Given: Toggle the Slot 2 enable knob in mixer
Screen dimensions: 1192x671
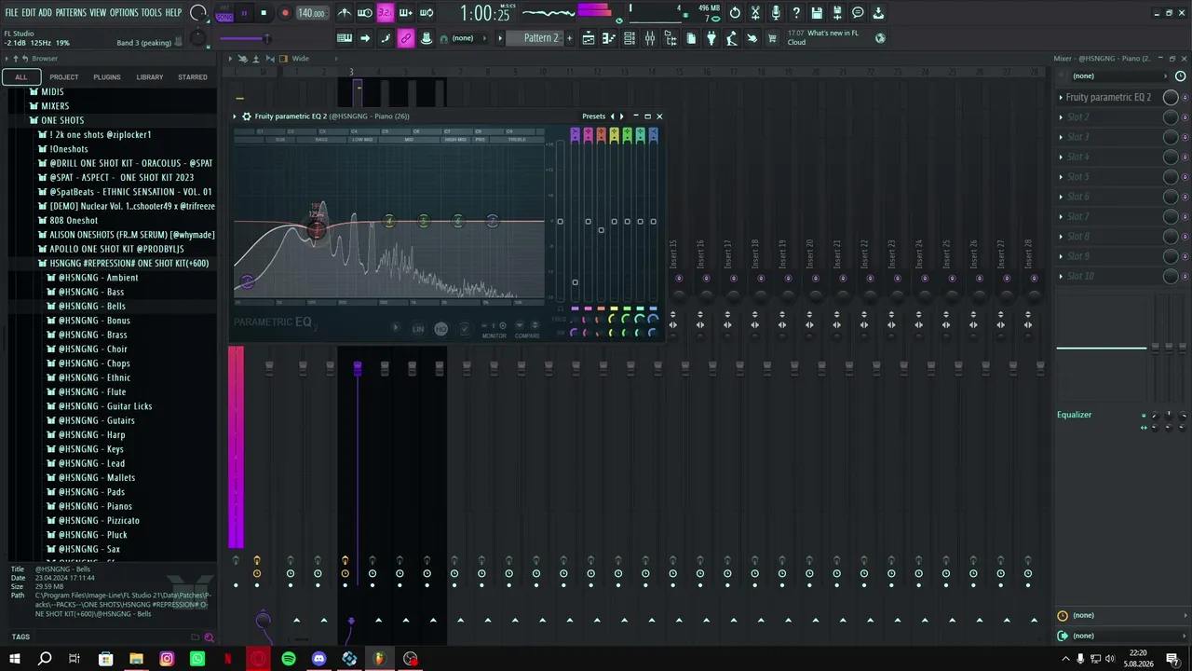Looking at the screenshot, I should coord(1171,116).
